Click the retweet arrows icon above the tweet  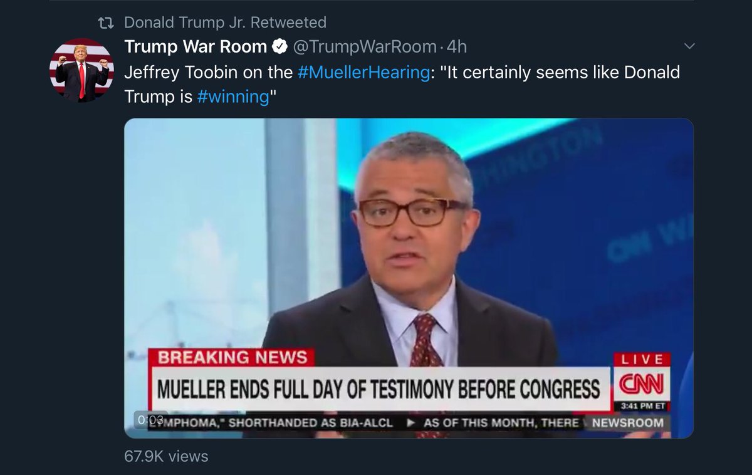coord(107,23)
